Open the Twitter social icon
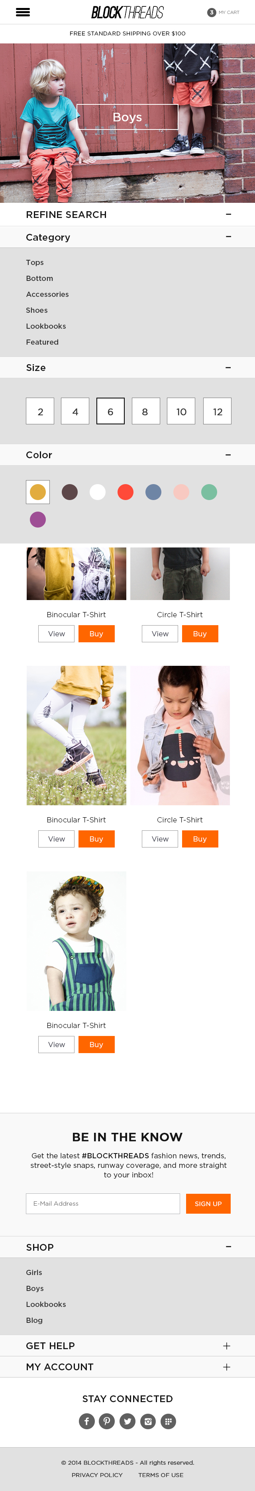Screen dimensions: 255x1491 128,1421
